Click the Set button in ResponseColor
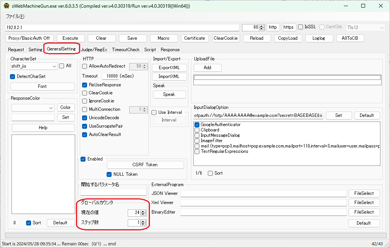 click(x=66, y=117)
